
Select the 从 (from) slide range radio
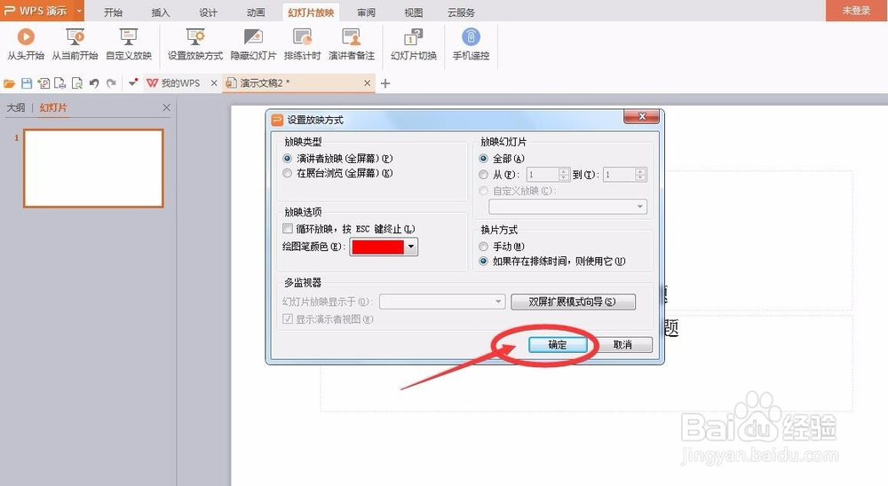483,175
